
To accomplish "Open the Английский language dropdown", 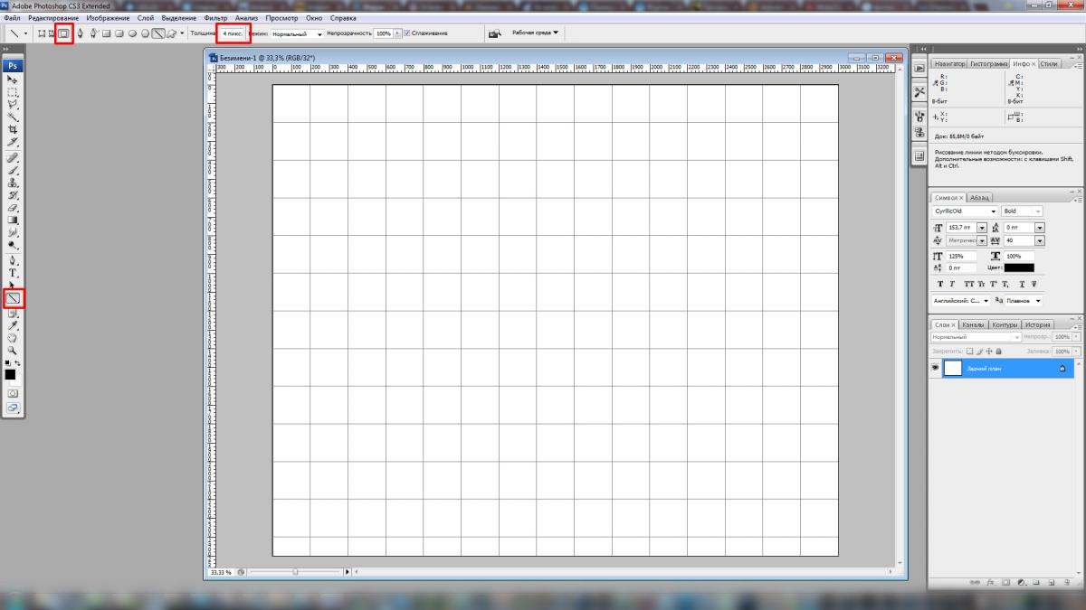I will coord(961,300).
